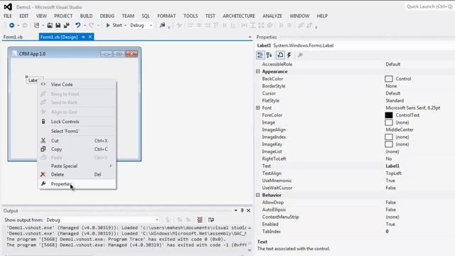Viewport: 455px width, 256px height.
Task: Click the Find in Files toolbar icon
Action: pyautogui.click(x=163, y=26)
